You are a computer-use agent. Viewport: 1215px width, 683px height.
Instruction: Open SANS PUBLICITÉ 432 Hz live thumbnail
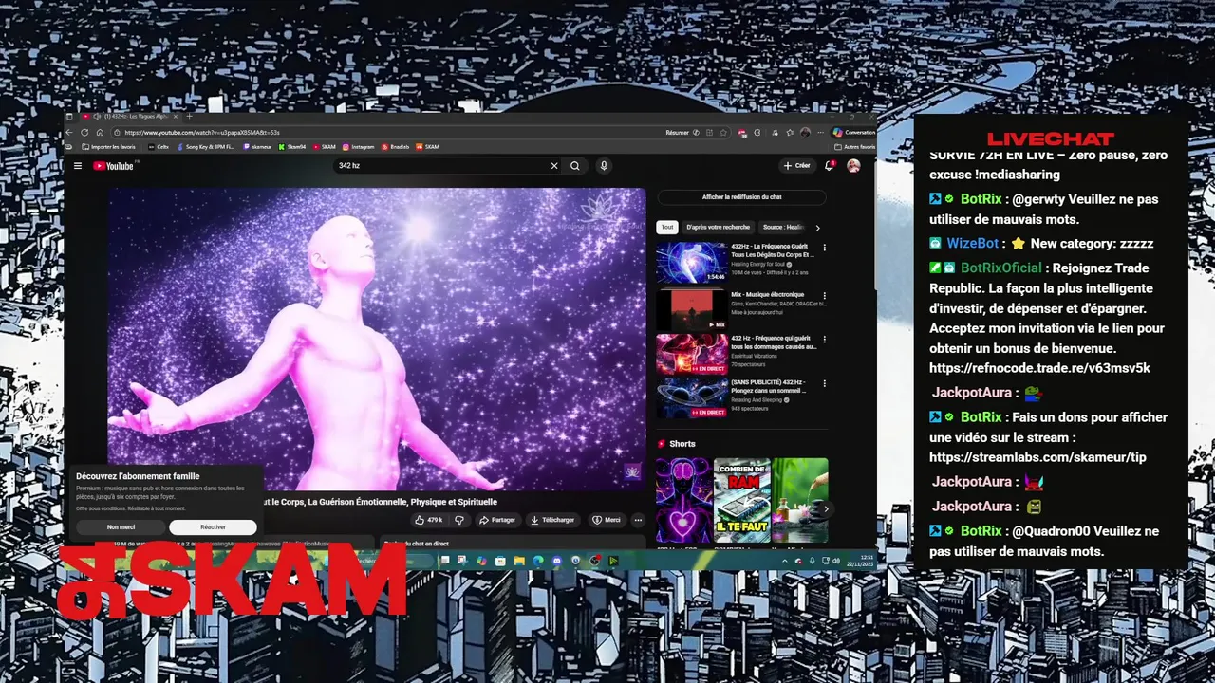pyautogui.click(x=692, y=397)
